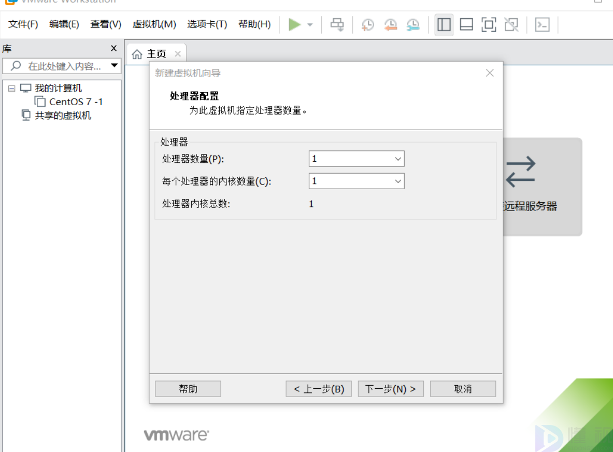Open the power options dropdown arrow
Screen dimensions: 613x452
click(x=310, y=25)
